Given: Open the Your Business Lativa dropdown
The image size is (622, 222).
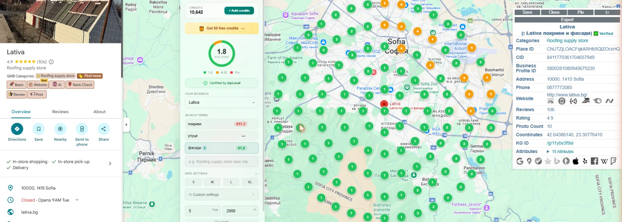Looking at the screenshot, I should [222, 103].
